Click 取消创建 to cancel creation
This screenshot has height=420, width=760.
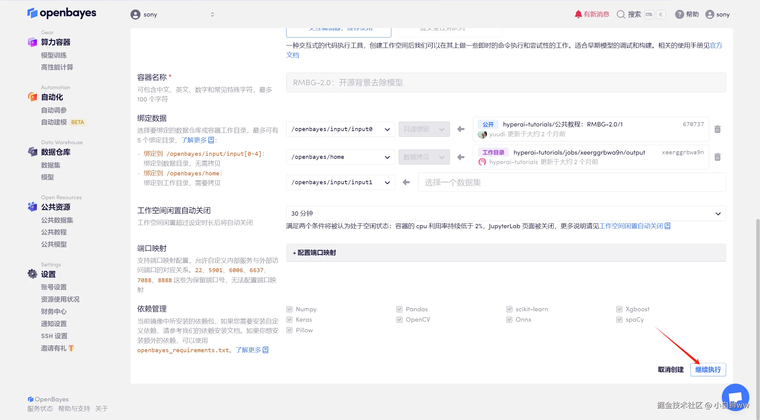[670, 370]
